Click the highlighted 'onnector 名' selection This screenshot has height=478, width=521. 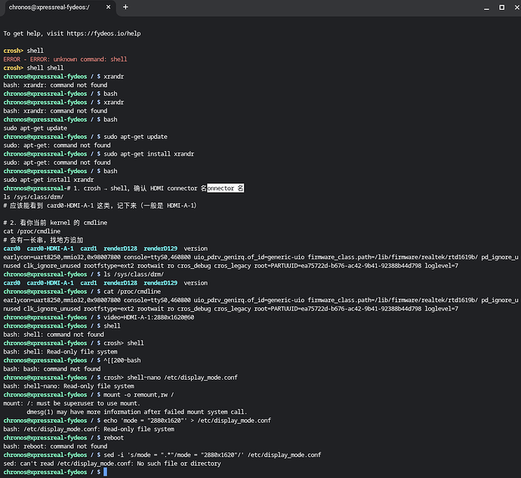(225, 188)
